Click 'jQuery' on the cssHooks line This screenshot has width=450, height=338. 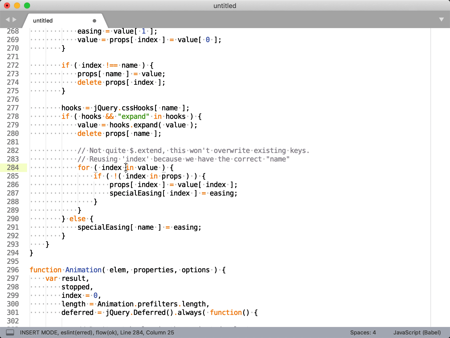tap(105, 108)
